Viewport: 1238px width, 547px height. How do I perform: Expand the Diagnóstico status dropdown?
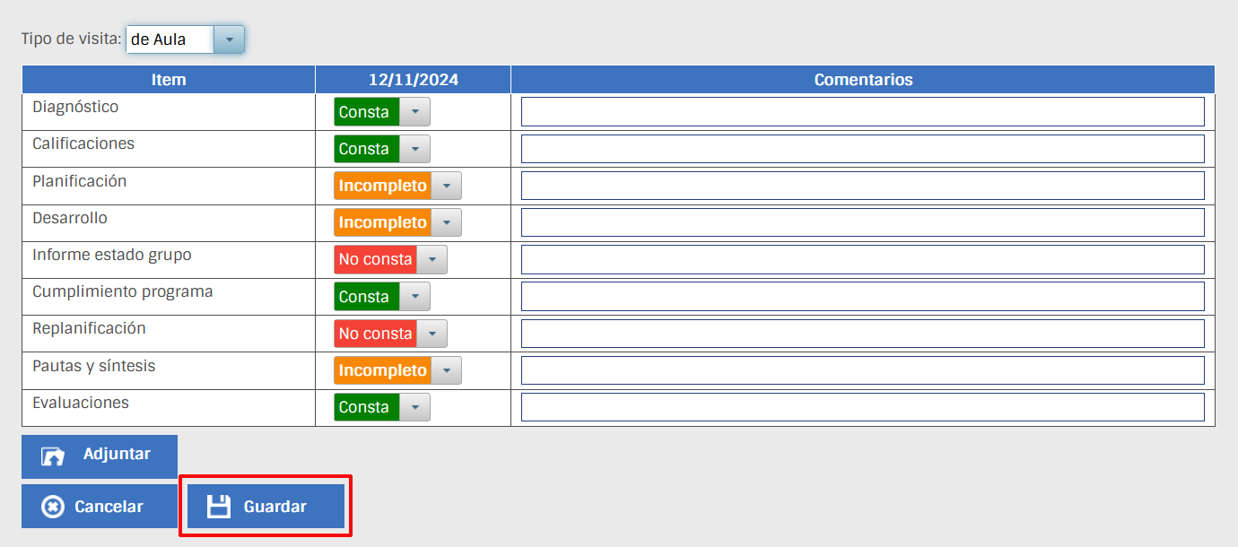tap(414, 112)
